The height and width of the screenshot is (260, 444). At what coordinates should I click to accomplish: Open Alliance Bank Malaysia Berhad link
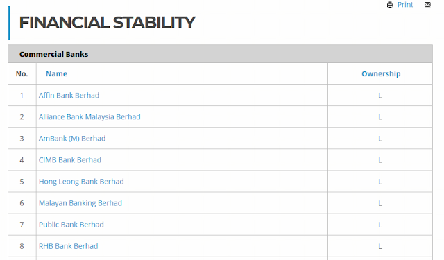pyautogui.click(x=89, y=117)
